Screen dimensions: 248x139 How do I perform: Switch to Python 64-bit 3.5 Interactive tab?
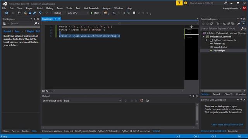[x=136, y=131]
